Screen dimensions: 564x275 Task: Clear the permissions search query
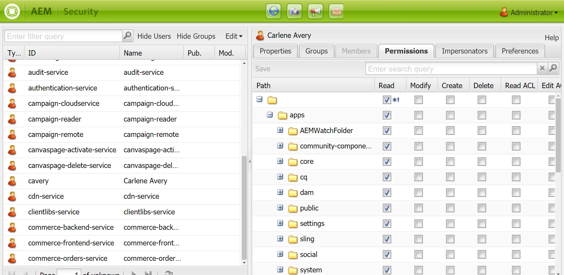tap(542, 68)
